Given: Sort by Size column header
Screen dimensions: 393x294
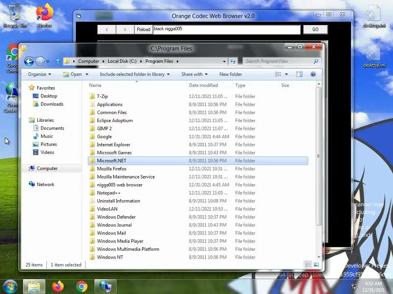Looking at the screenshot, I should pyautogui.click(x=294, y=85).
